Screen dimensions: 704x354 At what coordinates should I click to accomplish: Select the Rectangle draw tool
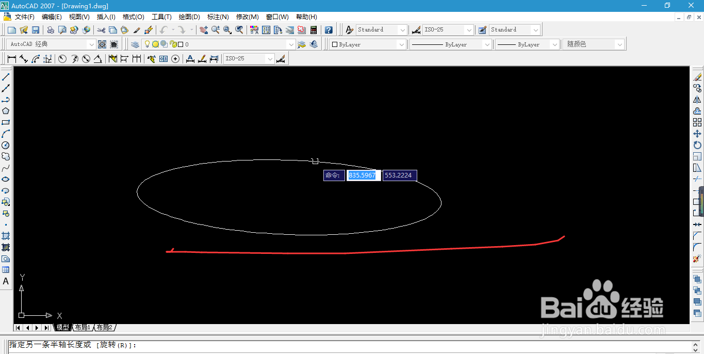6,122
